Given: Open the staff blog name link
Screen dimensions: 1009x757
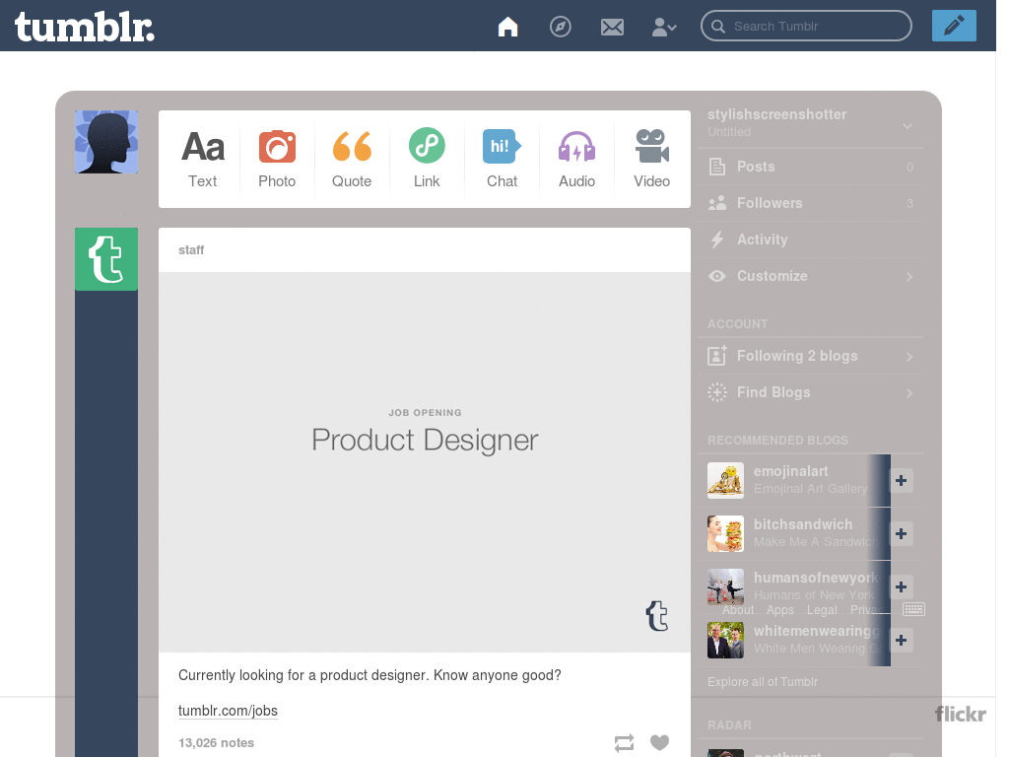Looking at the screenshot, I should pos(191,249).
